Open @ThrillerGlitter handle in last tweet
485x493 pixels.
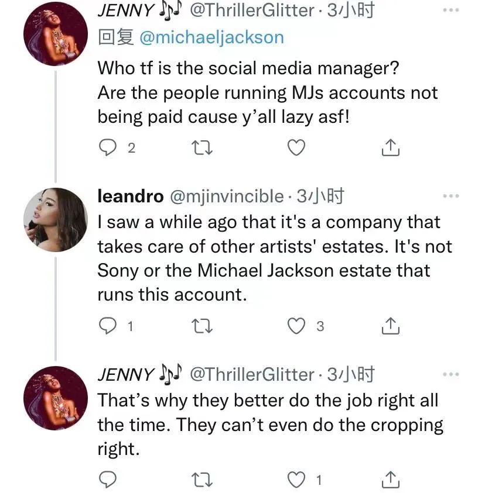[x=252, y=374]
